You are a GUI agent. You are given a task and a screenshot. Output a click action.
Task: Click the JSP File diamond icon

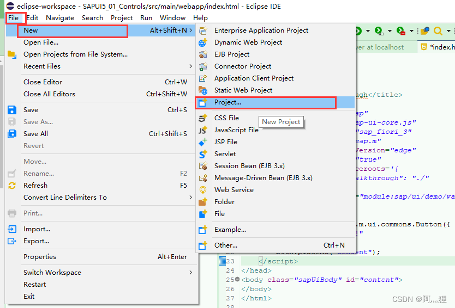coord(203,142)
